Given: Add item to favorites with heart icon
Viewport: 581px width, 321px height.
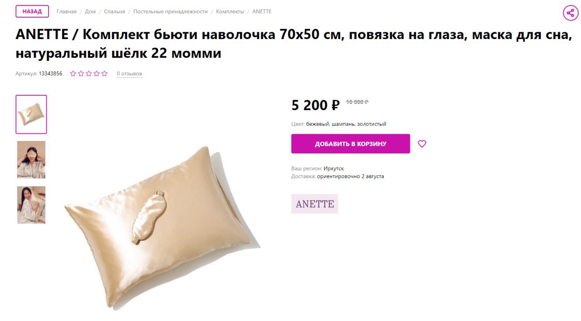Looking at the screenshot, I should tap(422, 144).
